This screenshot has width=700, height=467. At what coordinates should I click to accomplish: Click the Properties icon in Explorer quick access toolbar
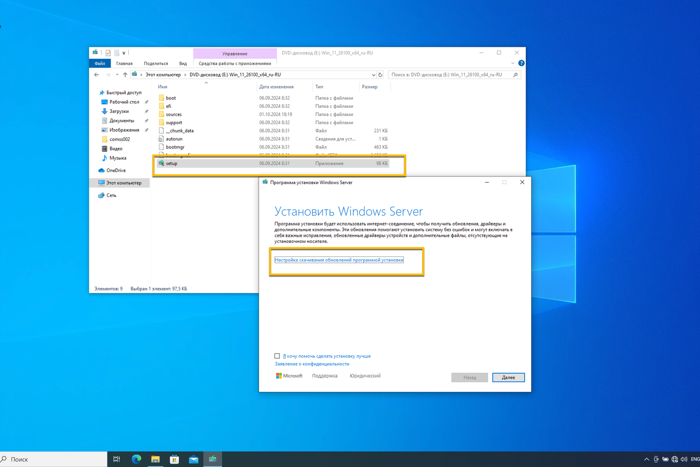click(x=108, y=53)
